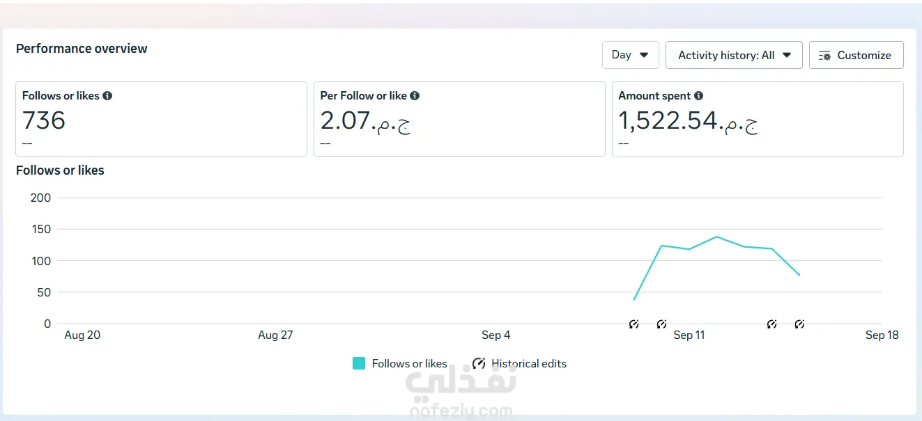Image resolution: width=922 pixels, height=421 pixels.
Task: Click the rightmost historical edit marker on the chart
Action: coord(799,324)
